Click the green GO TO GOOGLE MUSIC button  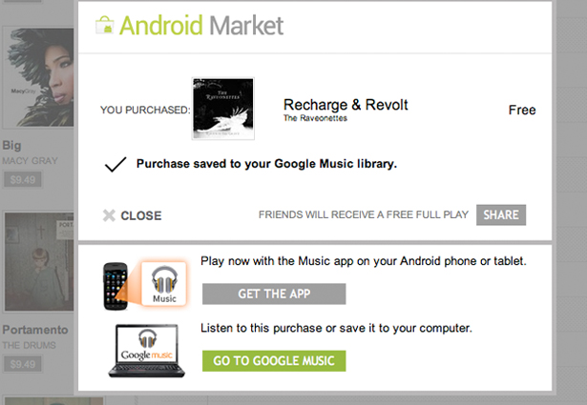pos(274,361)
